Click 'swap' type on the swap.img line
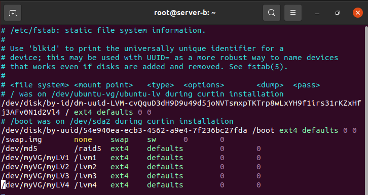The height and width of the screenshot is (195, 368). (120, 139)
